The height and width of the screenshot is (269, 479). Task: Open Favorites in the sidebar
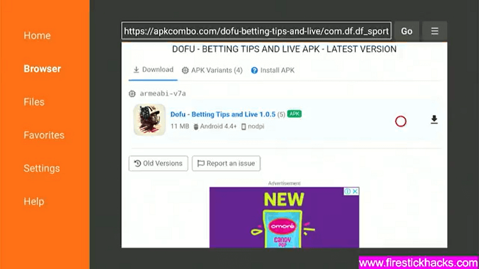[44, 135]
